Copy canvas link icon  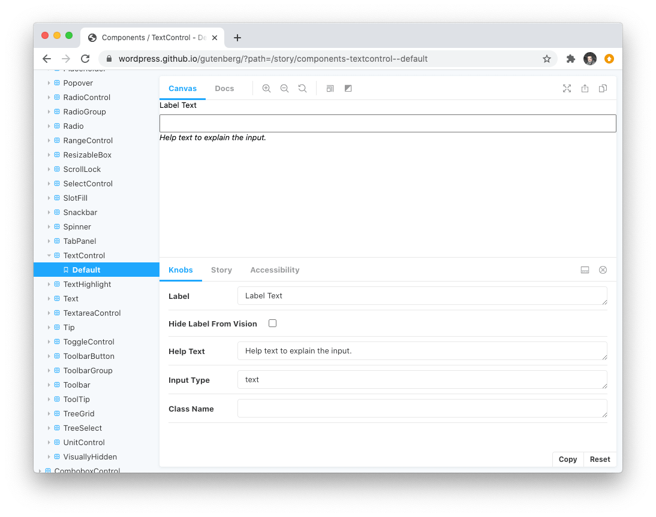[x=603, y=88]
